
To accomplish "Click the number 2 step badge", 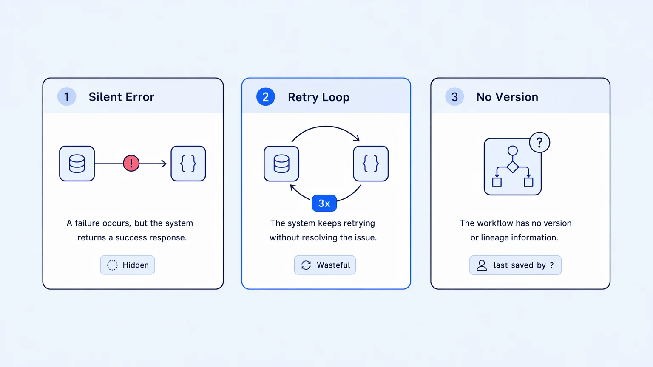I will tap(266, 97).
